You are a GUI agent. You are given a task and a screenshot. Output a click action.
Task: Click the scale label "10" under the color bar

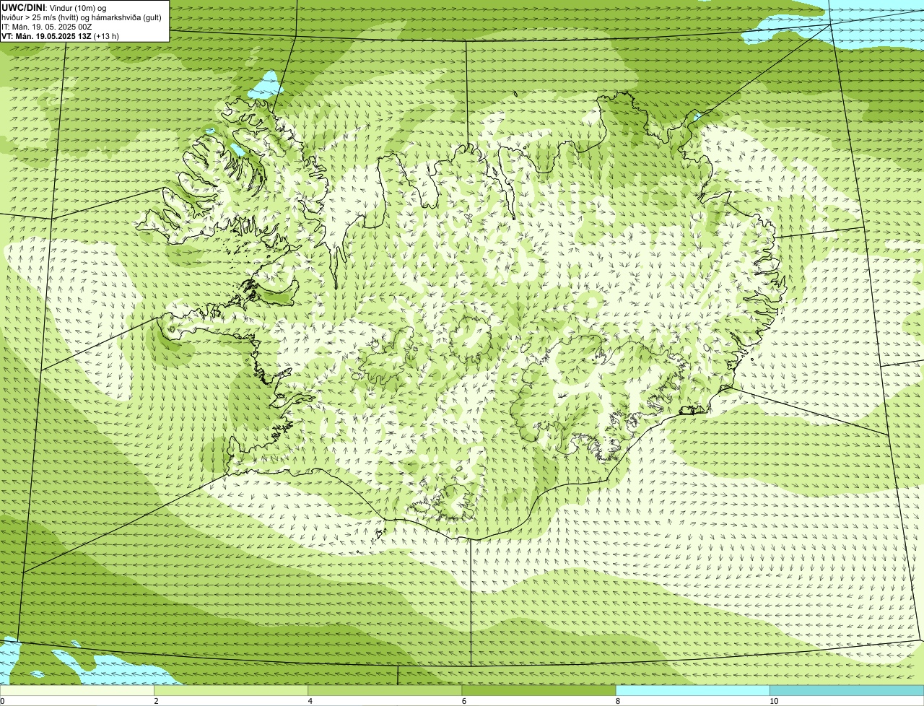pos(774,701)
